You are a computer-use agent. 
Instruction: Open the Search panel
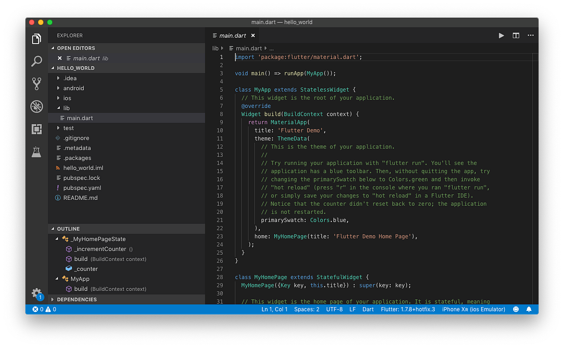37,61
